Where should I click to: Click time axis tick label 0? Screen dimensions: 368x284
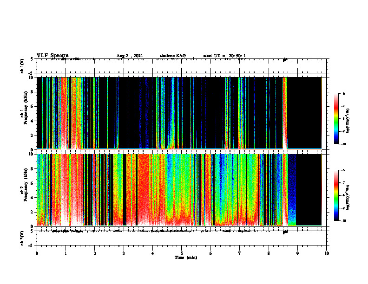[x=37, y=253]
